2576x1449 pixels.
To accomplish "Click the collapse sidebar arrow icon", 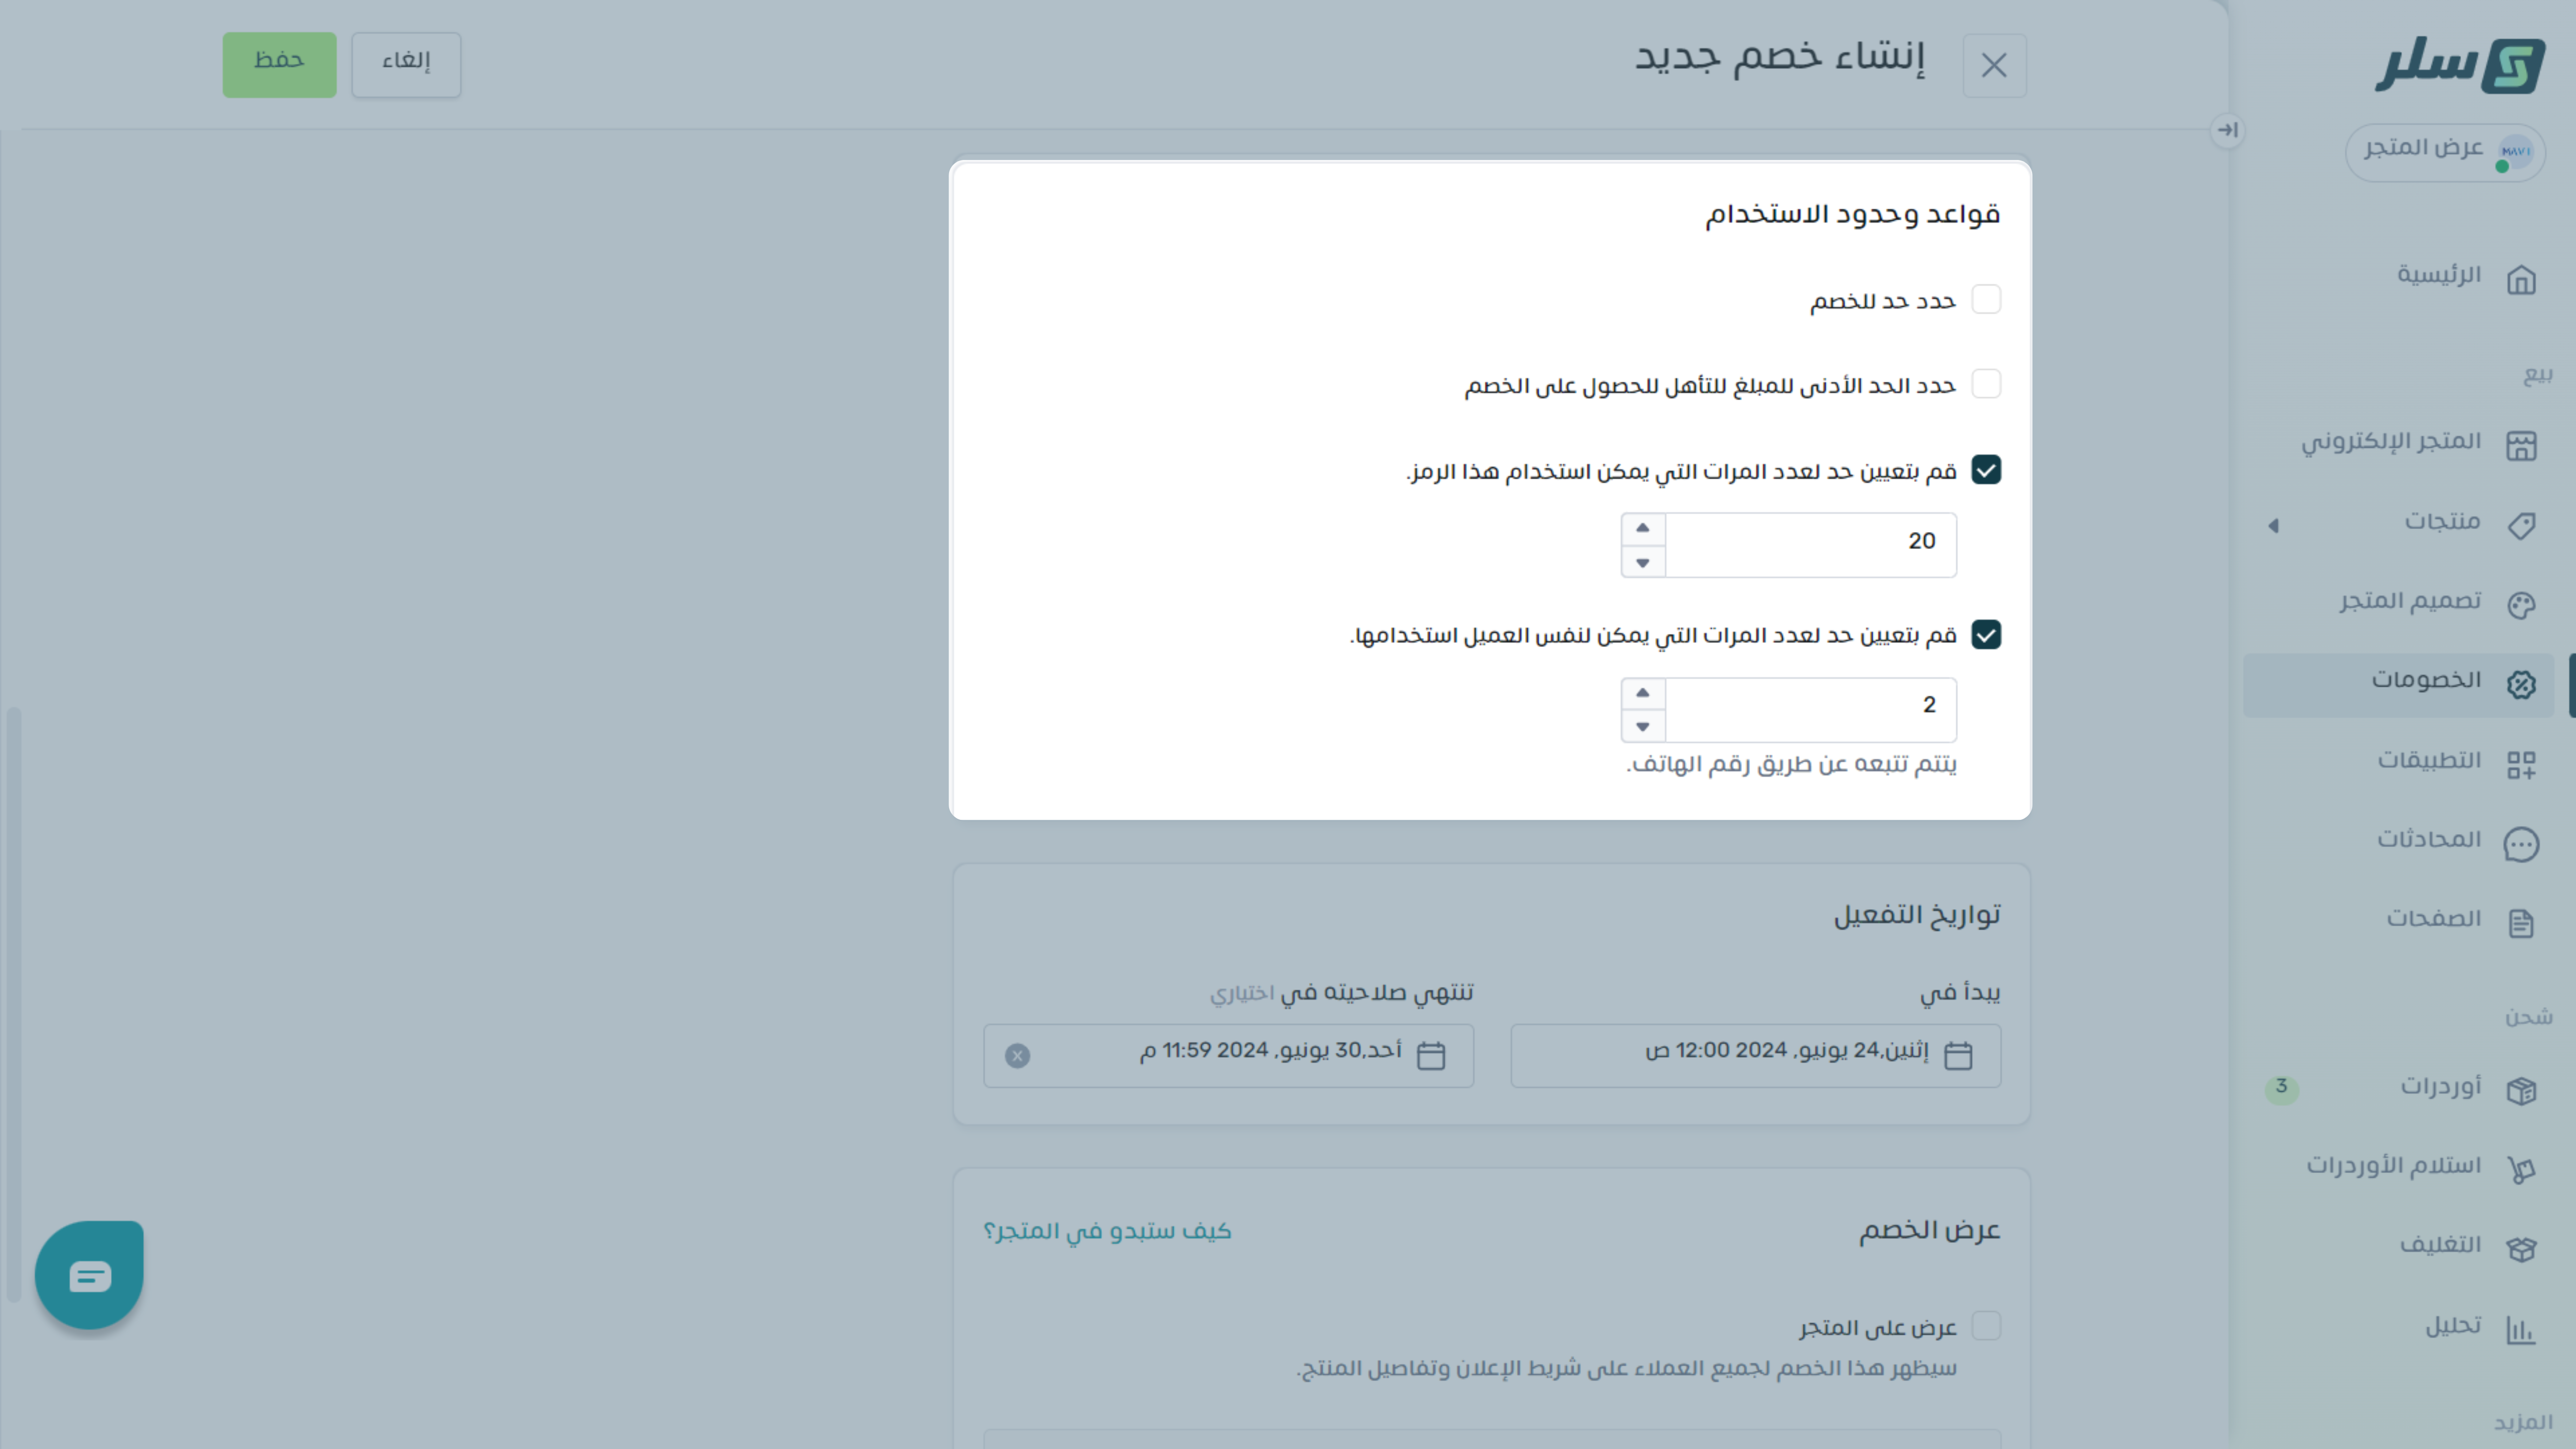I will (2227, 130).
